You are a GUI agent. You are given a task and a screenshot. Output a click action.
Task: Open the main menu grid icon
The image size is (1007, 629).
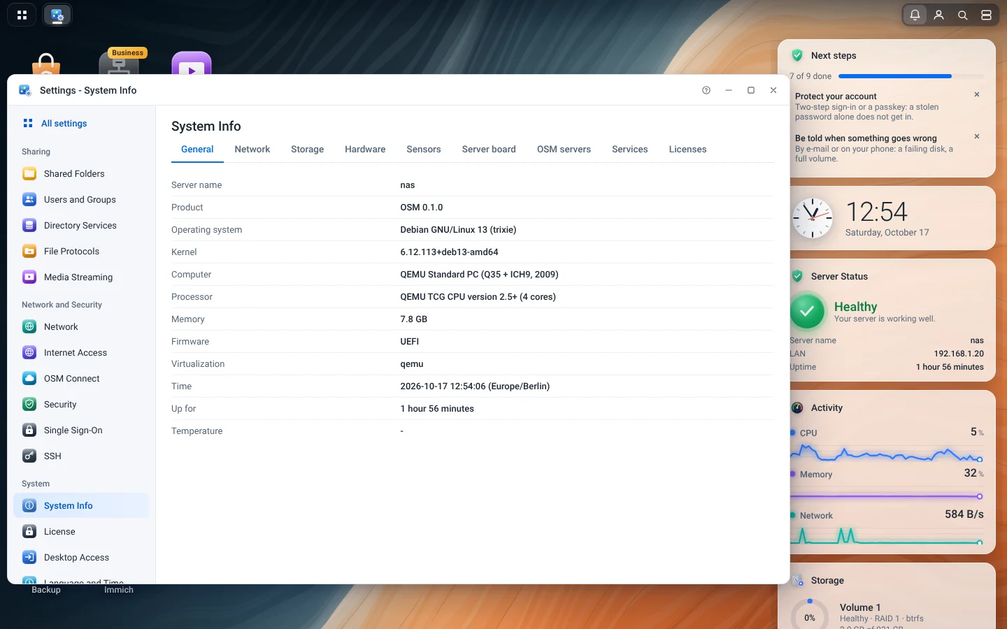click(22, 15)
